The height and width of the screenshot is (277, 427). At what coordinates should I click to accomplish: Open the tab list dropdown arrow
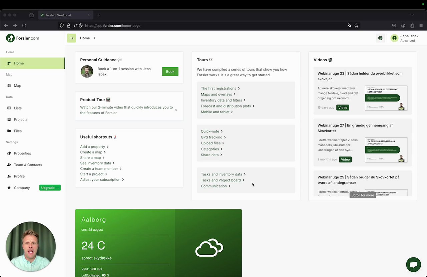coord(412,15)
